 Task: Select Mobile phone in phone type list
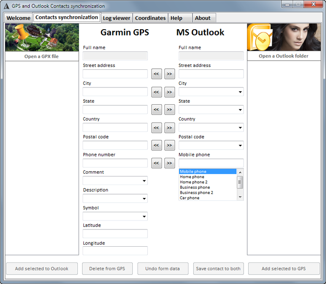tap(208, 172)
